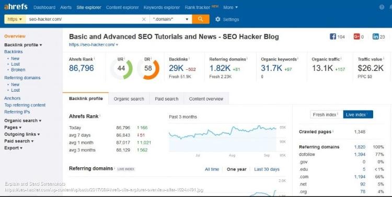The height and width of the screenshot is (197, 392).
Task: Click the Ahrefs logo
Action: [16, 7]
